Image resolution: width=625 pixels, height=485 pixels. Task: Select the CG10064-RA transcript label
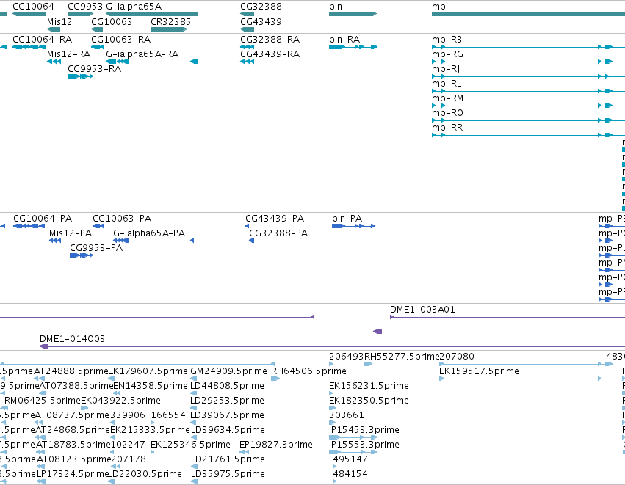coord(43,40)
